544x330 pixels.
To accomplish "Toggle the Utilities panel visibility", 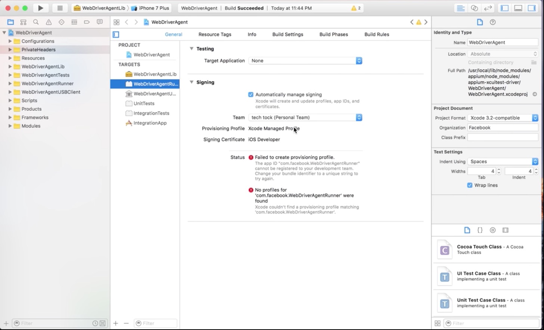I will (532, 8).
